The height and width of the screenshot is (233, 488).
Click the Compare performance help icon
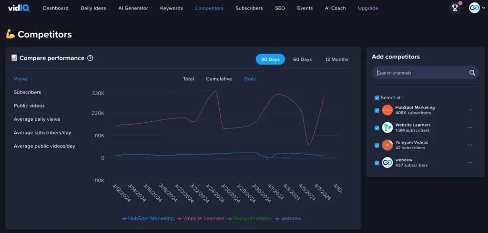[x=90, y=58]
